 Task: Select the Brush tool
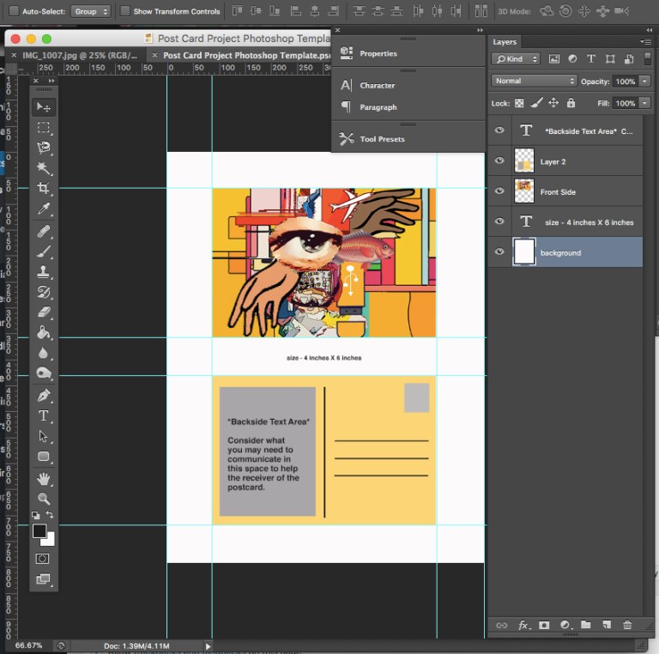[43, 251]
